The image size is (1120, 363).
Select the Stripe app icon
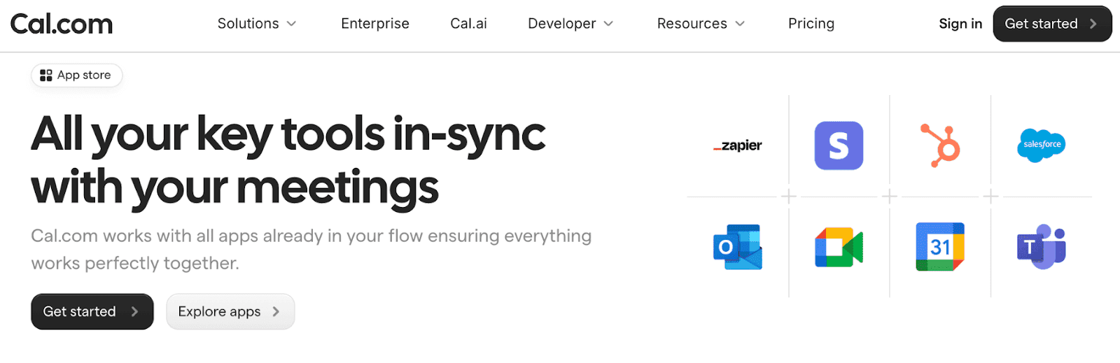839,145
